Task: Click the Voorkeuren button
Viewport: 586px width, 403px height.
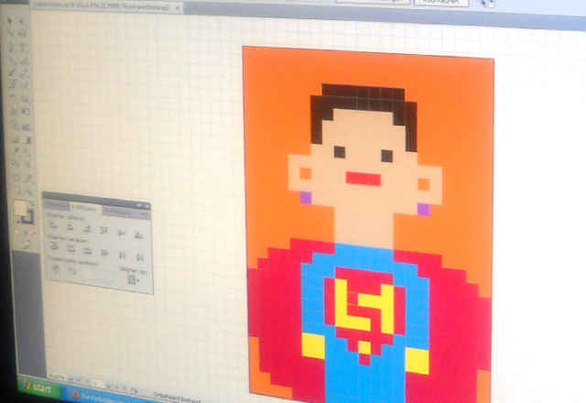Action: pyautogui.click(x=441, y=2)
